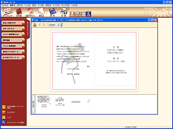The height and width of the screenshot is (129, 173).
Task: Select the greeting text part thumbnail
Action: point(44,101)
